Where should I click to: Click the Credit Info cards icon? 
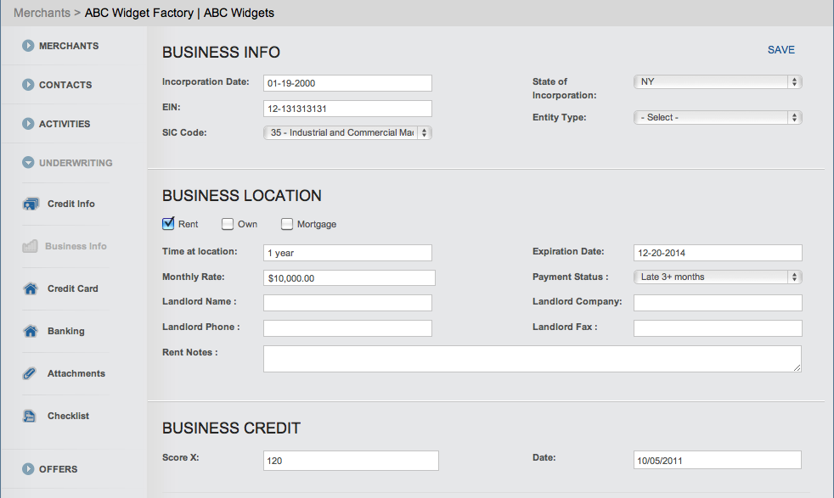[x=31, y=204]
